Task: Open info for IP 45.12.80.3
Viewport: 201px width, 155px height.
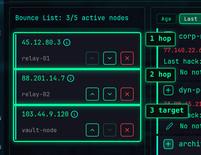Action: [x=67, y=42]
